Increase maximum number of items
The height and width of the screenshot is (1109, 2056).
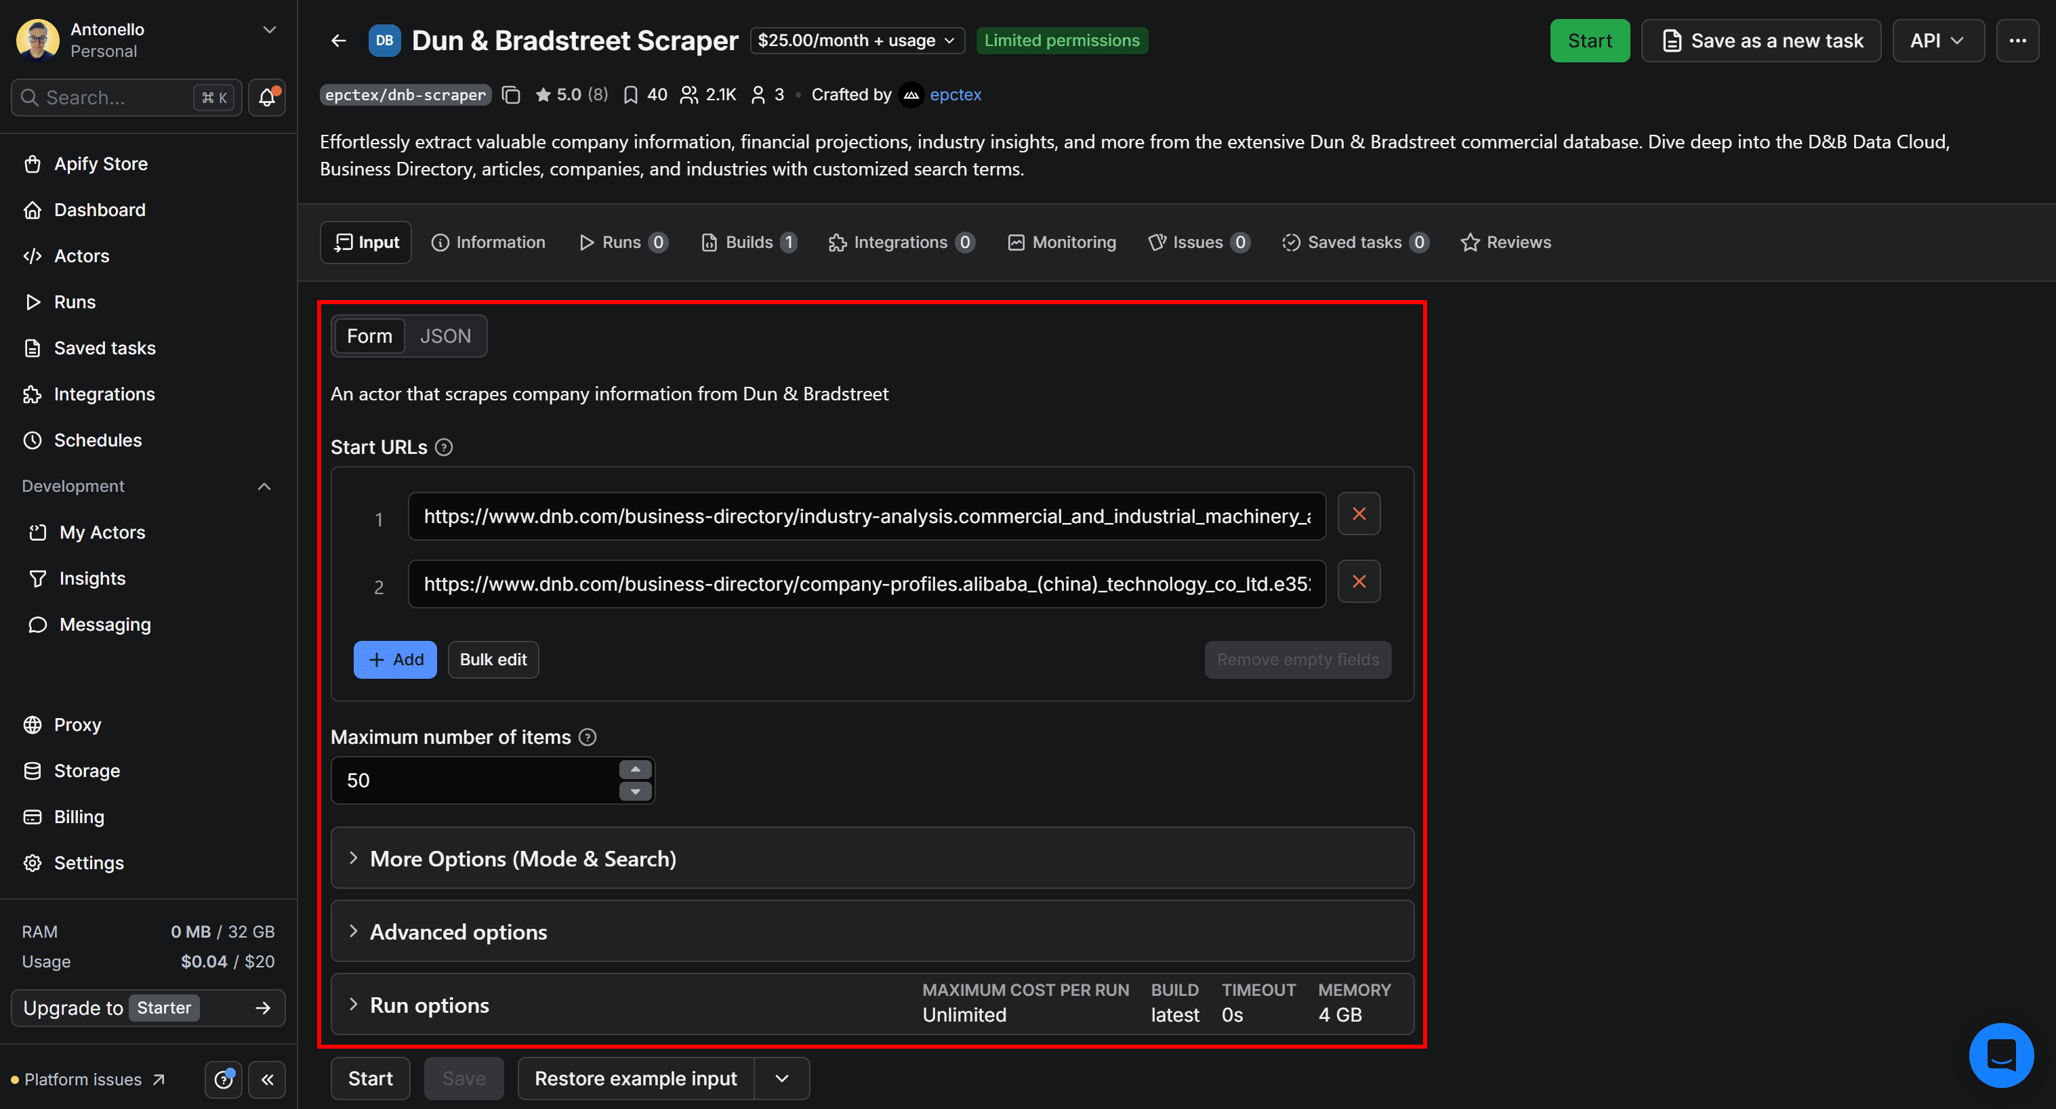coord(636,769)
